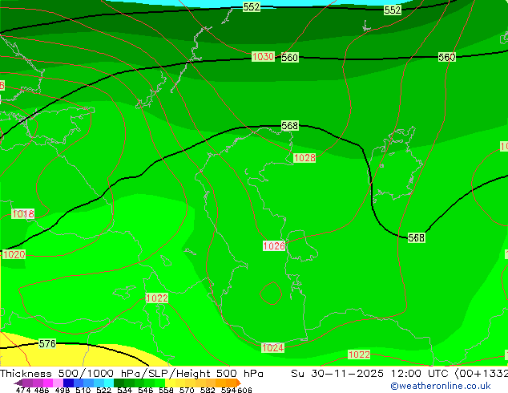Click the map title starting with Thickness
The width and height of the screenshot is (508, 393).
coord(131,374)
